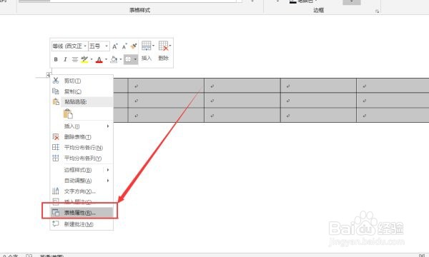Image resolution: width=429 pixels, height=257 pixels.
Task: Toggle Italic in the mini toolbar
Action: coord(65,59)
